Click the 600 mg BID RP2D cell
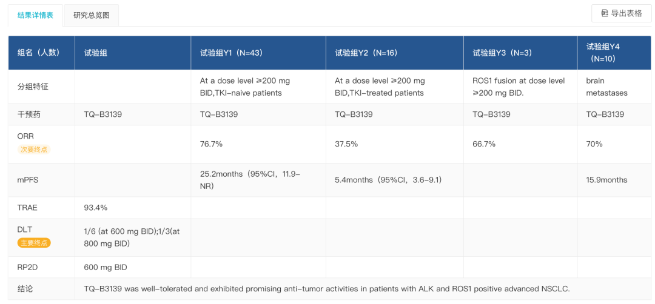 tap(133, 267)
